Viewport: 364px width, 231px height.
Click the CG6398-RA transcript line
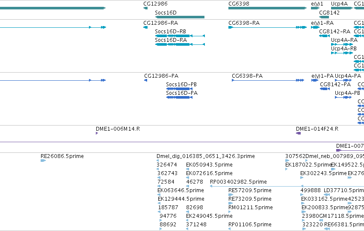click(x=267, y=27)
